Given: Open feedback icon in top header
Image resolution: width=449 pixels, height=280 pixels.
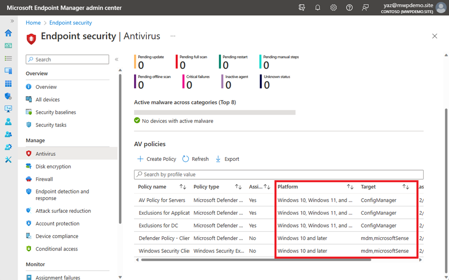Looking at the screenshot, I should coord(365,8).
